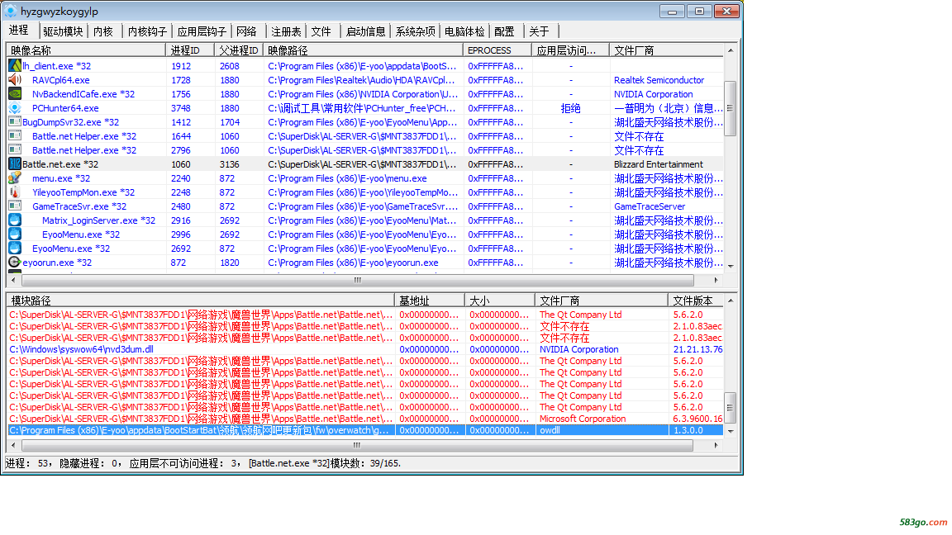Viewport: 952px width, 535px height.
Task: Sort process list by 文件厂商 header
Action: (667, 50)
